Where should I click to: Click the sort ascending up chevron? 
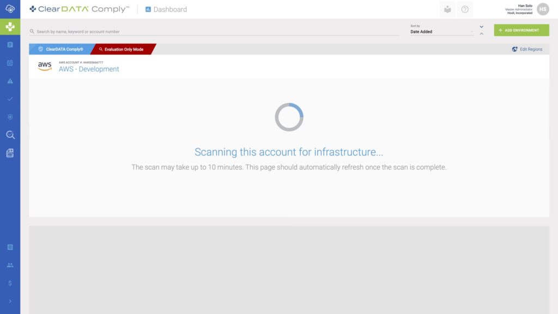(482, 34)
